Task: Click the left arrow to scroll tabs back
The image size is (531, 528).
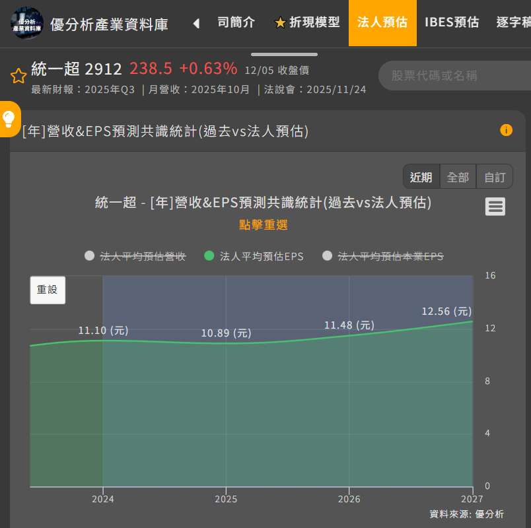Action: [x=196, y=23]
